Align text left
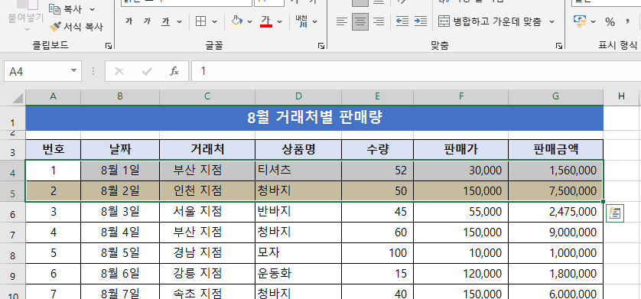 pos(342,21)
